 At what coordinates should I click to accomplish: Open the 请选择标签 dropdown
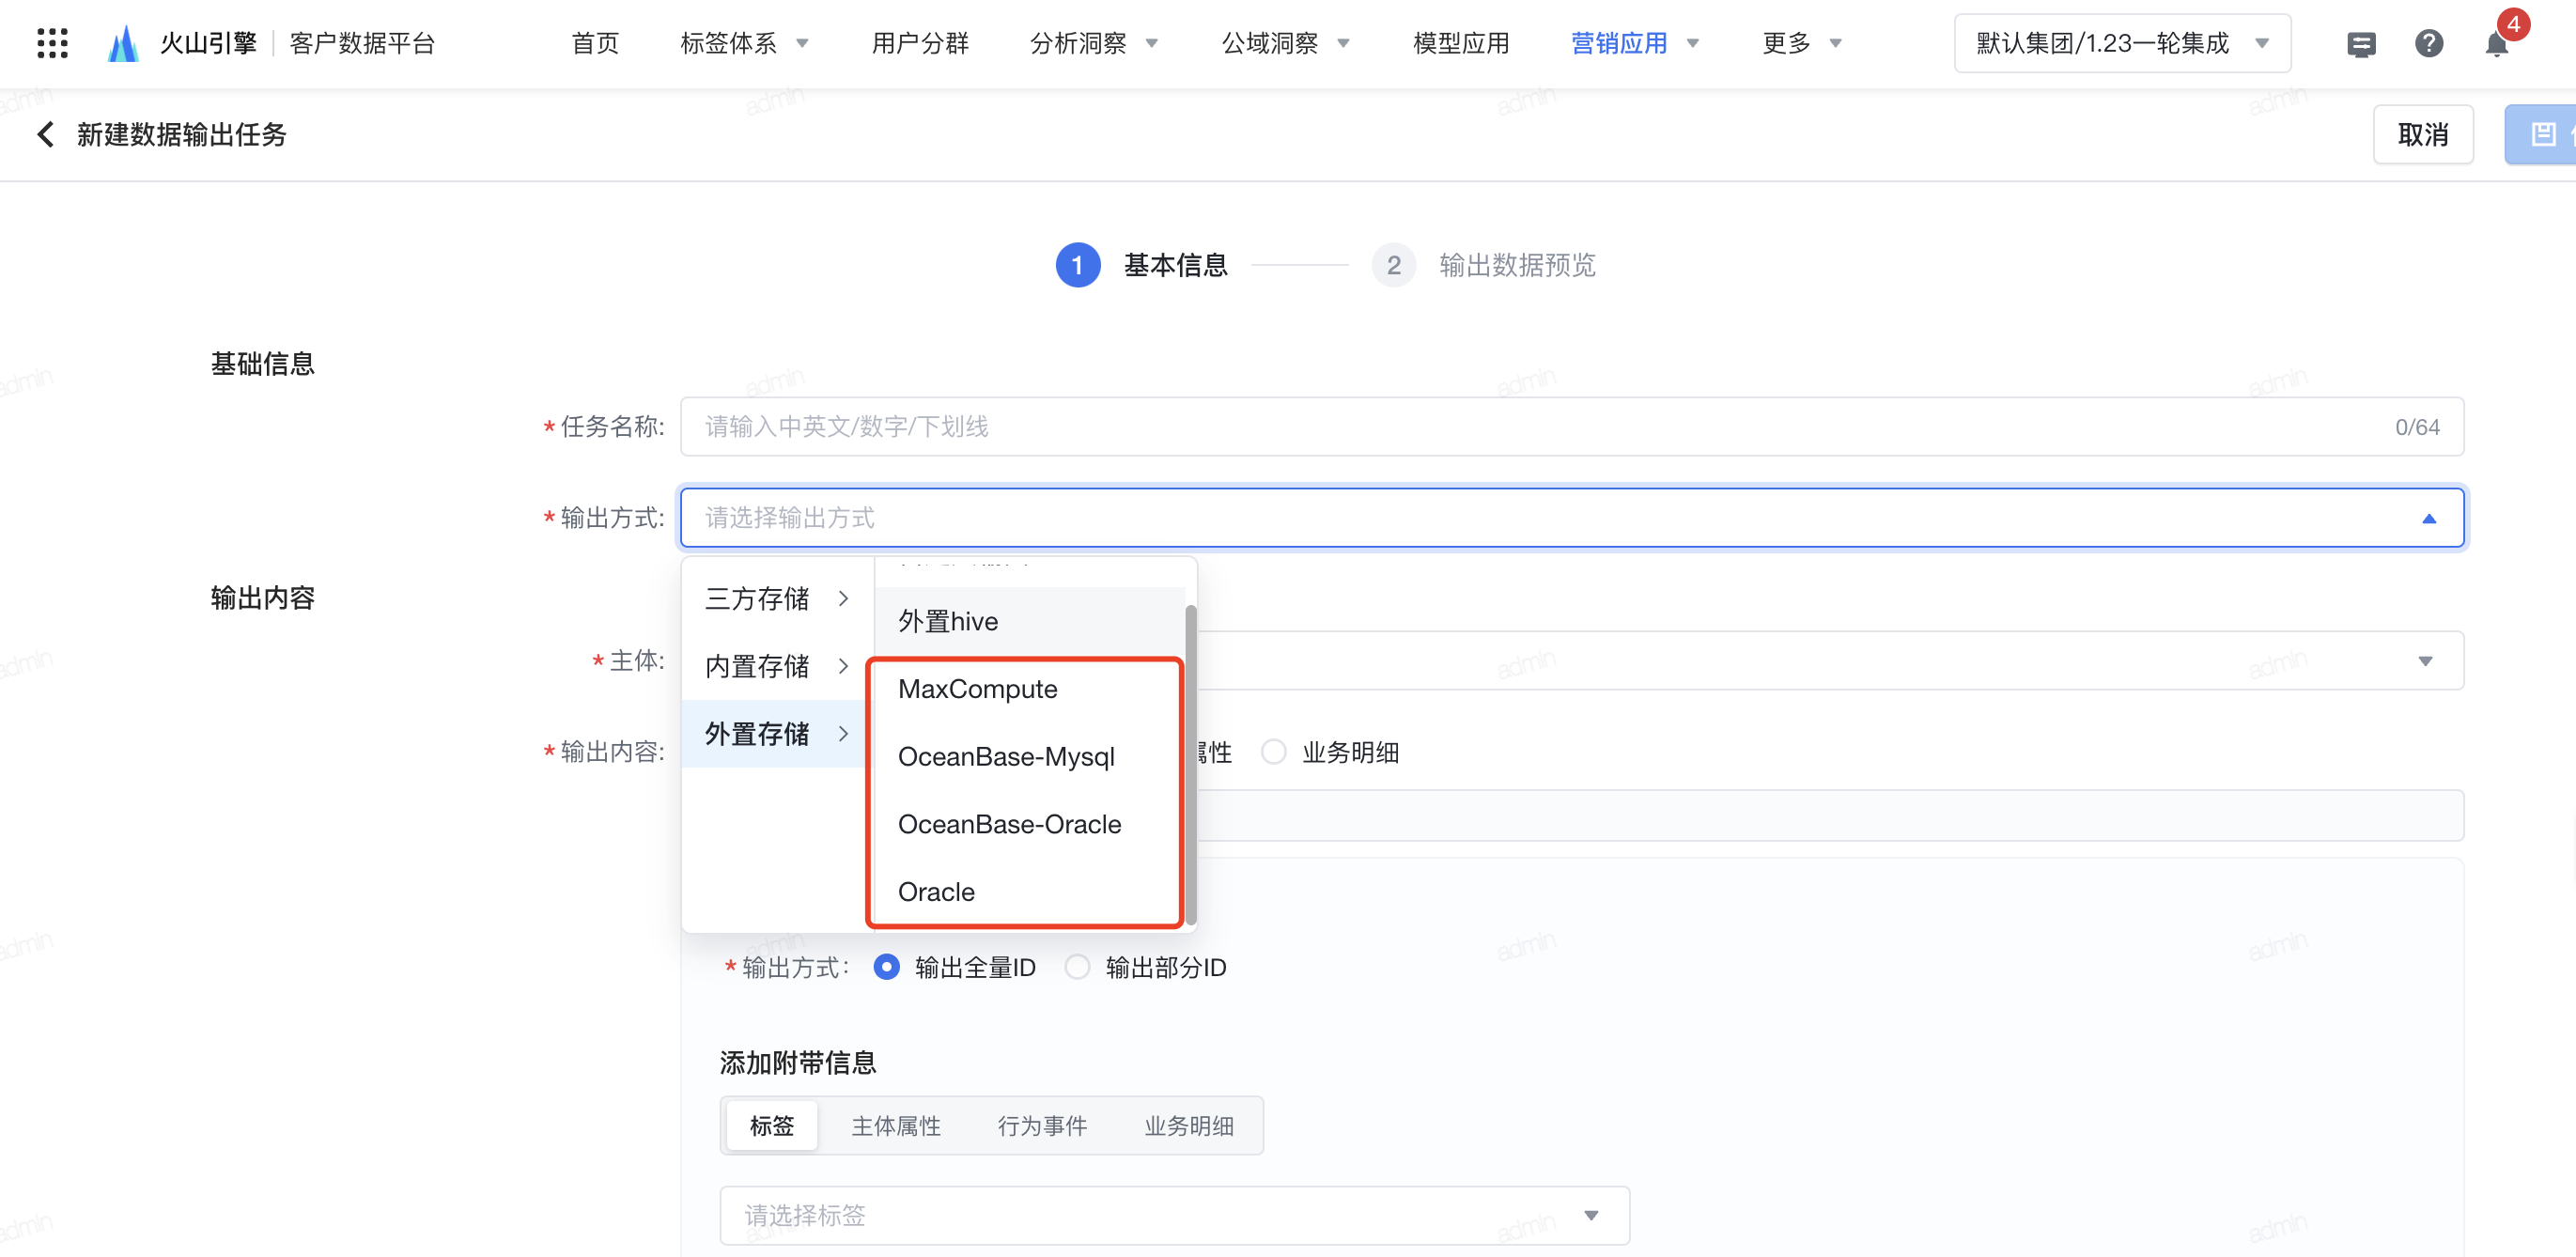(1174, 1215)
